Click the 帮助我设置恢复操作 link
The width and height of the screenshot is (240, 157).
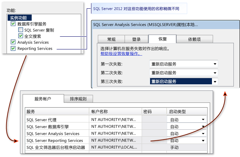point(121,54)
